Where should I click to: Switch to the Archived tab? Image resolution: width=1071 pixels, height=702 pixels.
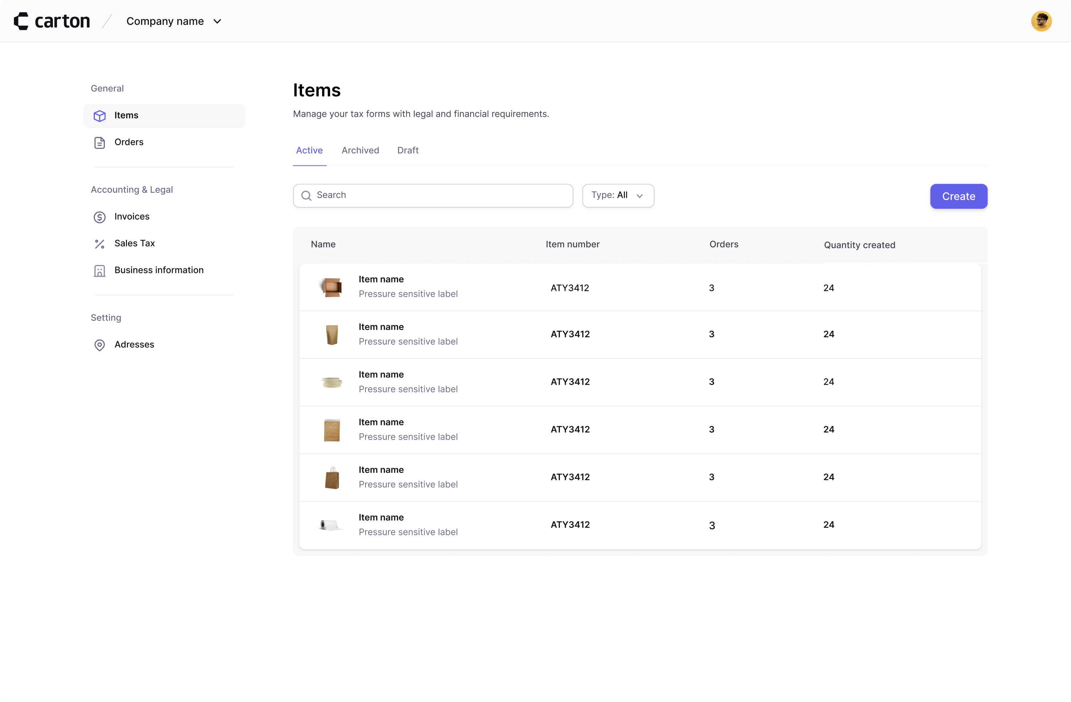point(360,150)
